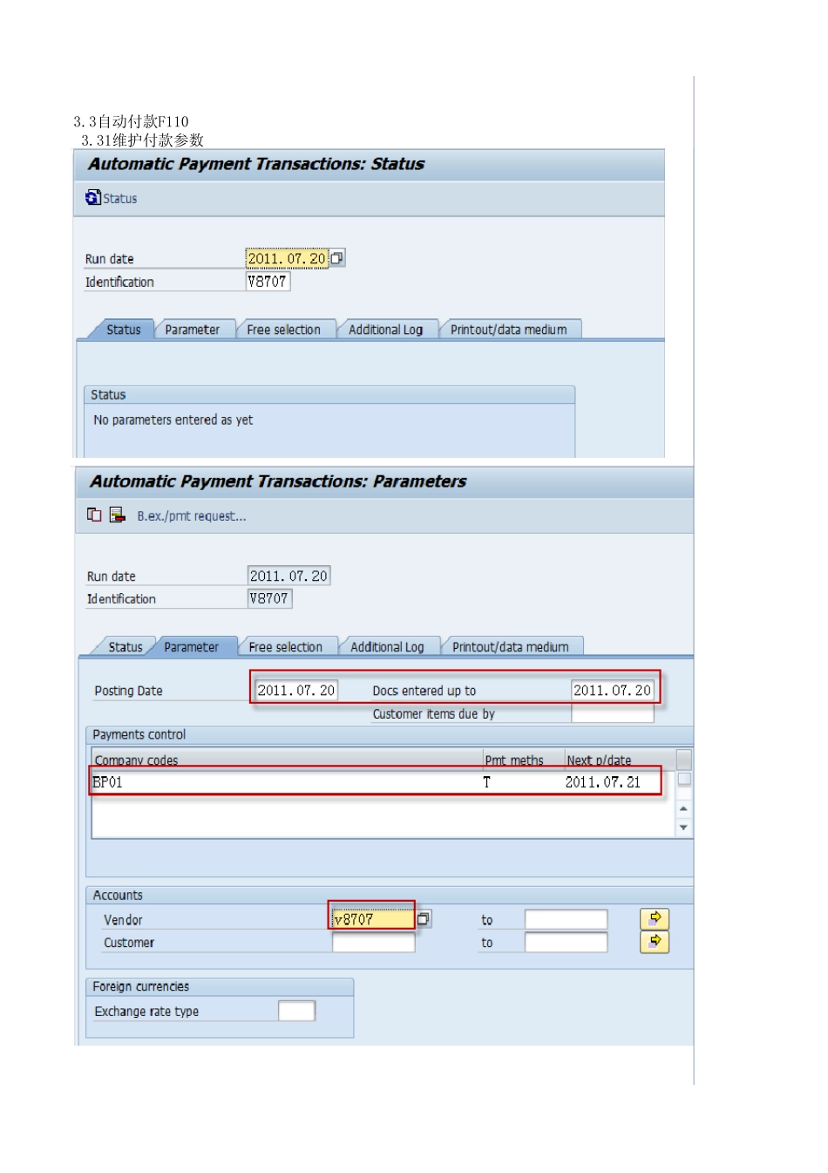The image size is (828, 1173).
Task: Open the Free selection tab on the Parameters screen
Action: point(286,647)
